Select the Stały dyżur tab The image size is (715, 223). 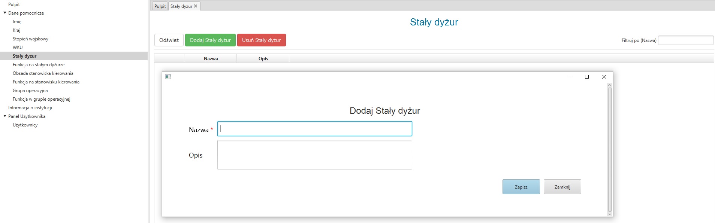click(181, 6)
